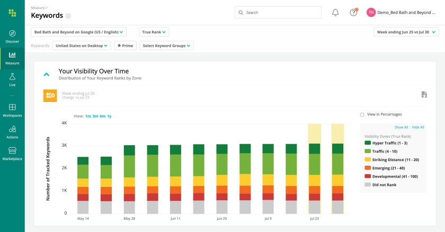Open the True Rank dropdown
This screenshot has width=445, height=232.
coord(154,32)
